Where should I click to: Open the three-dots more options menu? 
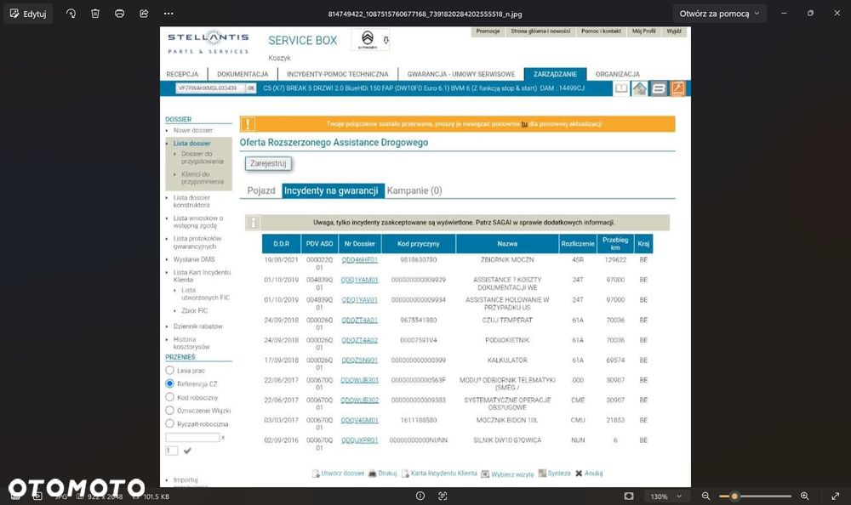[168, 14]
